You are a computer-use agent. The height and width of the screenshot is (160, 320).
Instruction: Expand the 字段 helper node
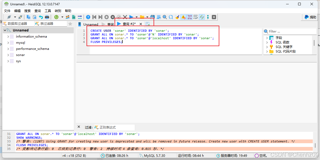click(x=267, y=38)
